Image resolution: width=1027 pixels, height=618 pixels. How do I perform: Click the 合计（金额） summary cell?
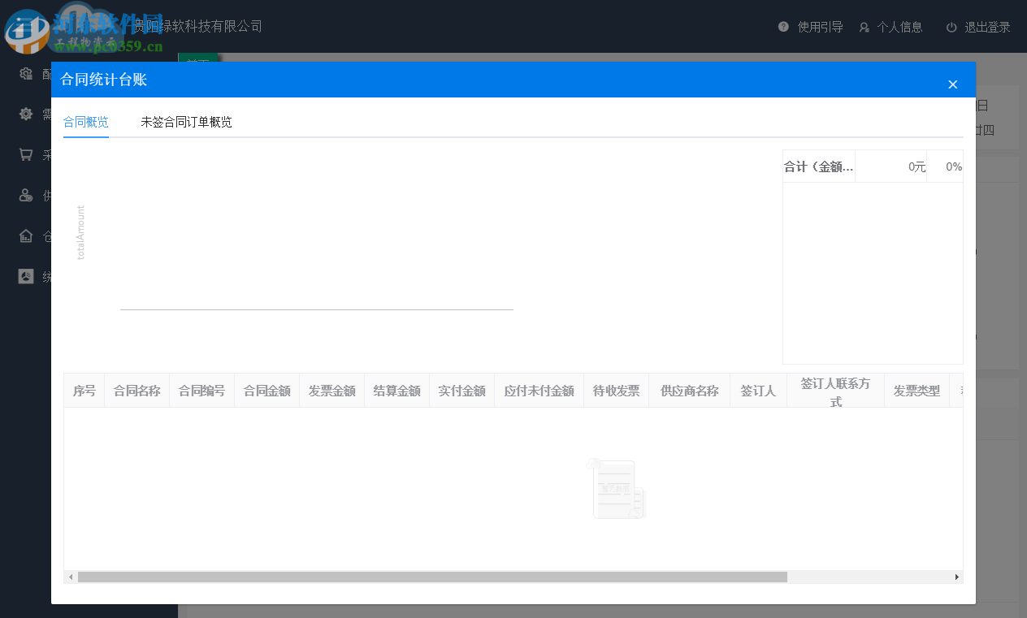pos(818,166)
